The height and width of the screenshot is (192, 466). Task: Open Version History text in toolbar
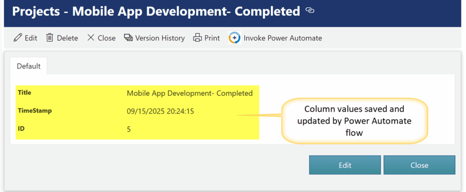[160, 38]
